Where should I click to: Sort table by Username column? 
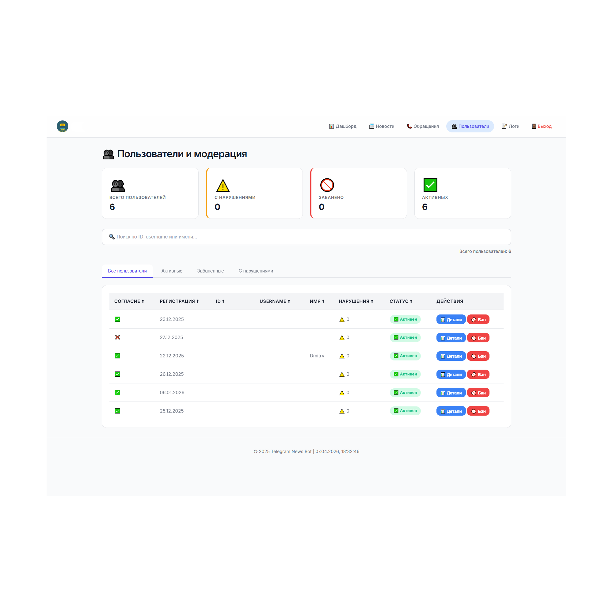pos(275,301)
